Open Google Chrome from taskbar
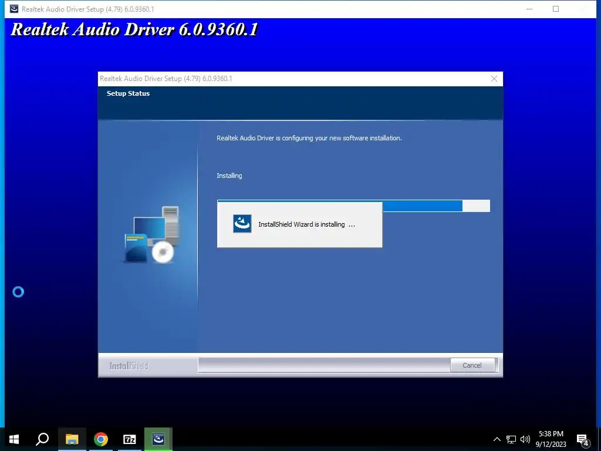Viewport: 601px width, 451px height. pos(101,439)
